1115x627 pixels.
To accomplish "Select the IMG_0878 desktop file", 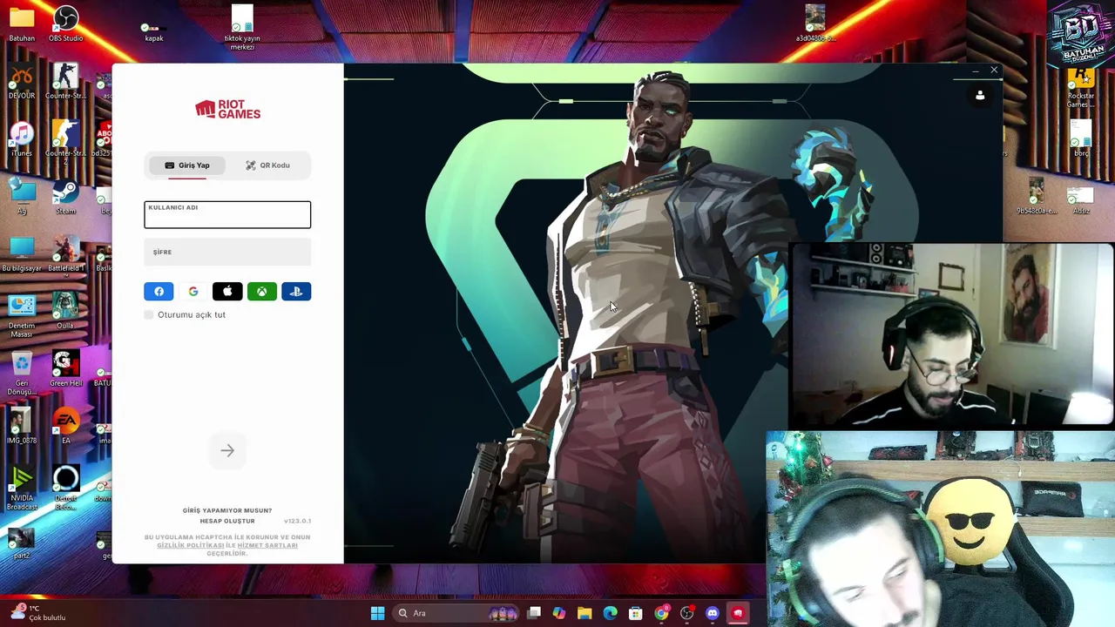I will coord(22,427).
